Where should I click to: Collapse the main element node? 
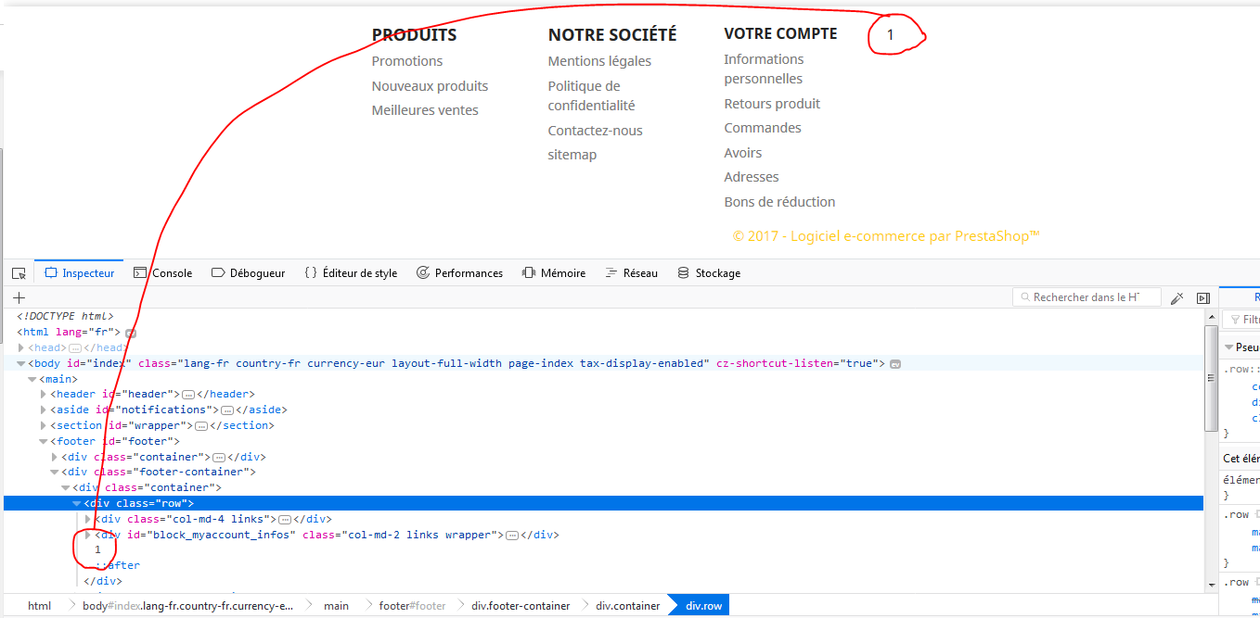pos(32,379)
